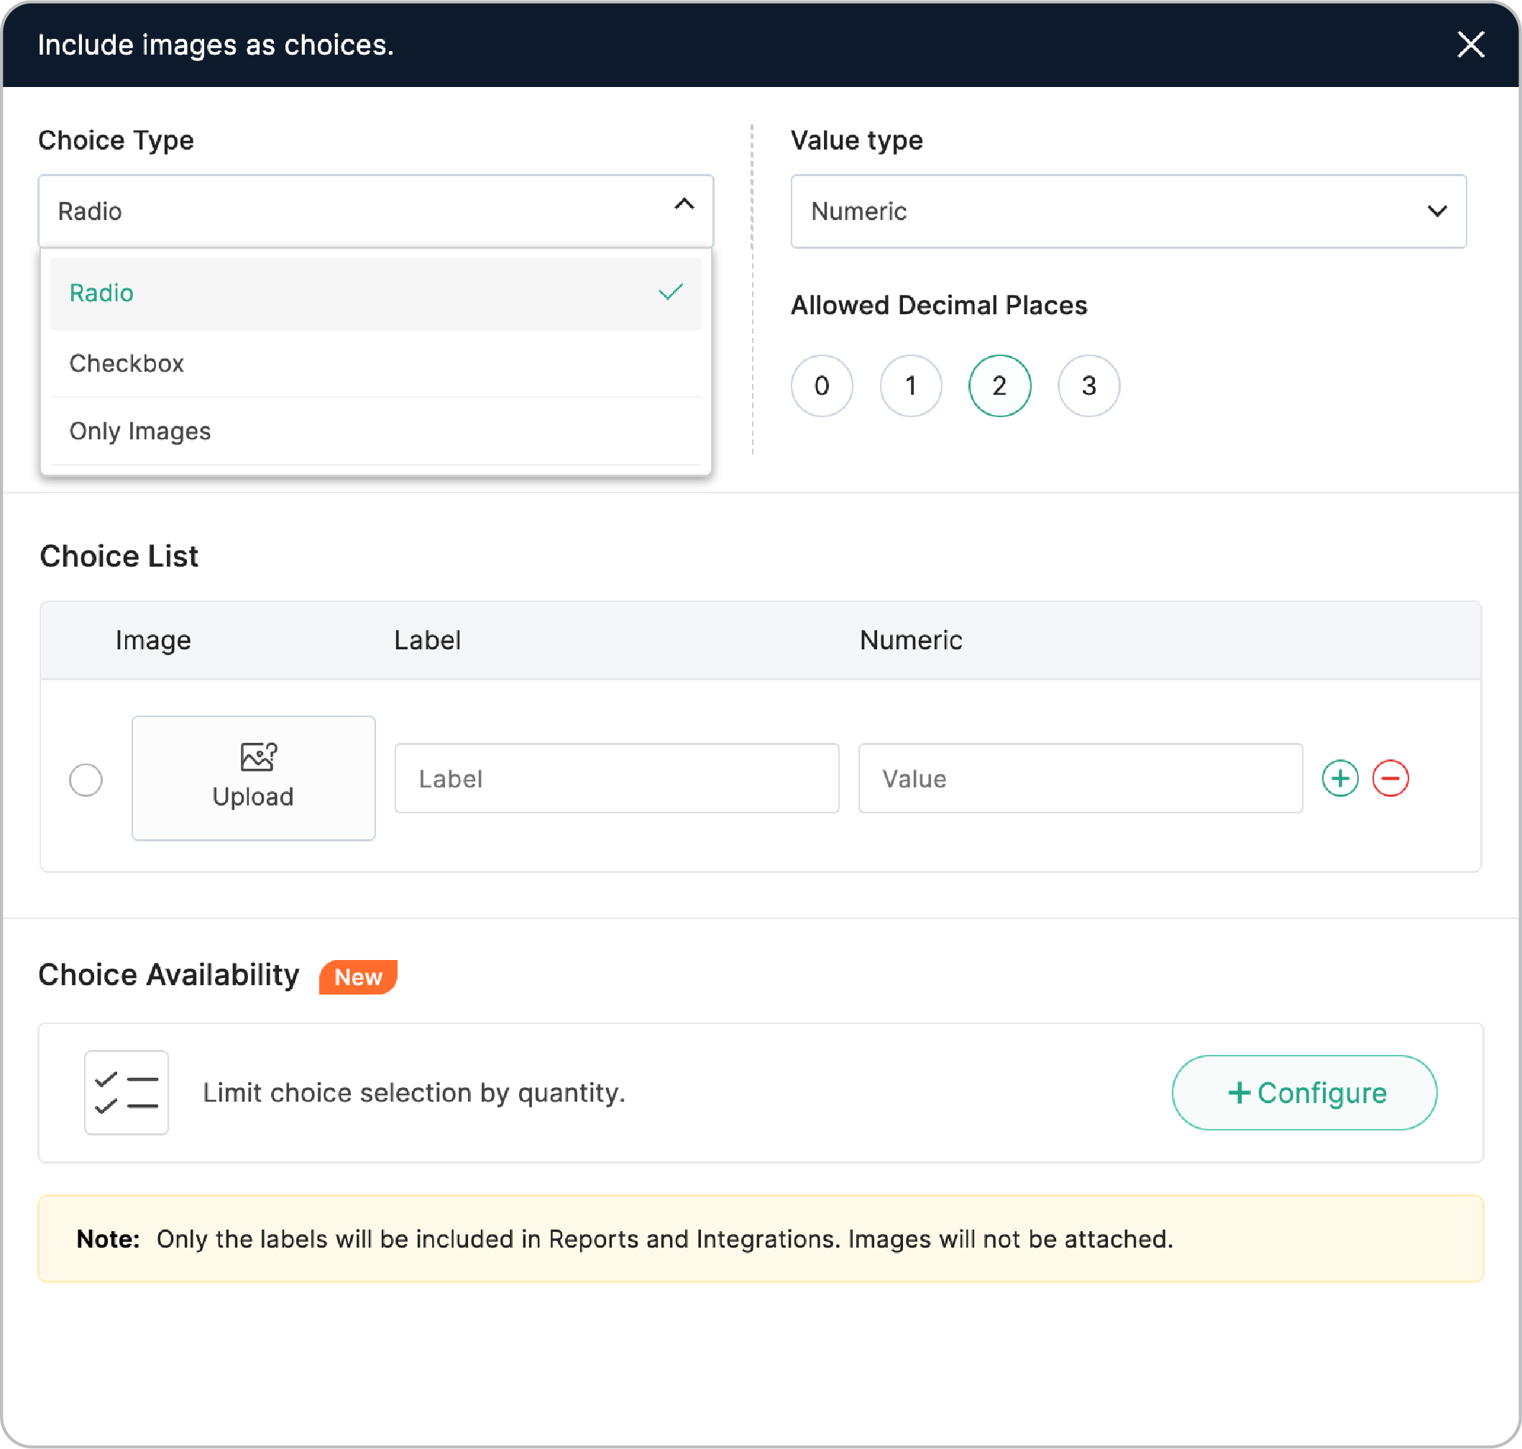1522x1449 pixels.
Task: Click the Value type chevron arrow
Action: 1436,211
